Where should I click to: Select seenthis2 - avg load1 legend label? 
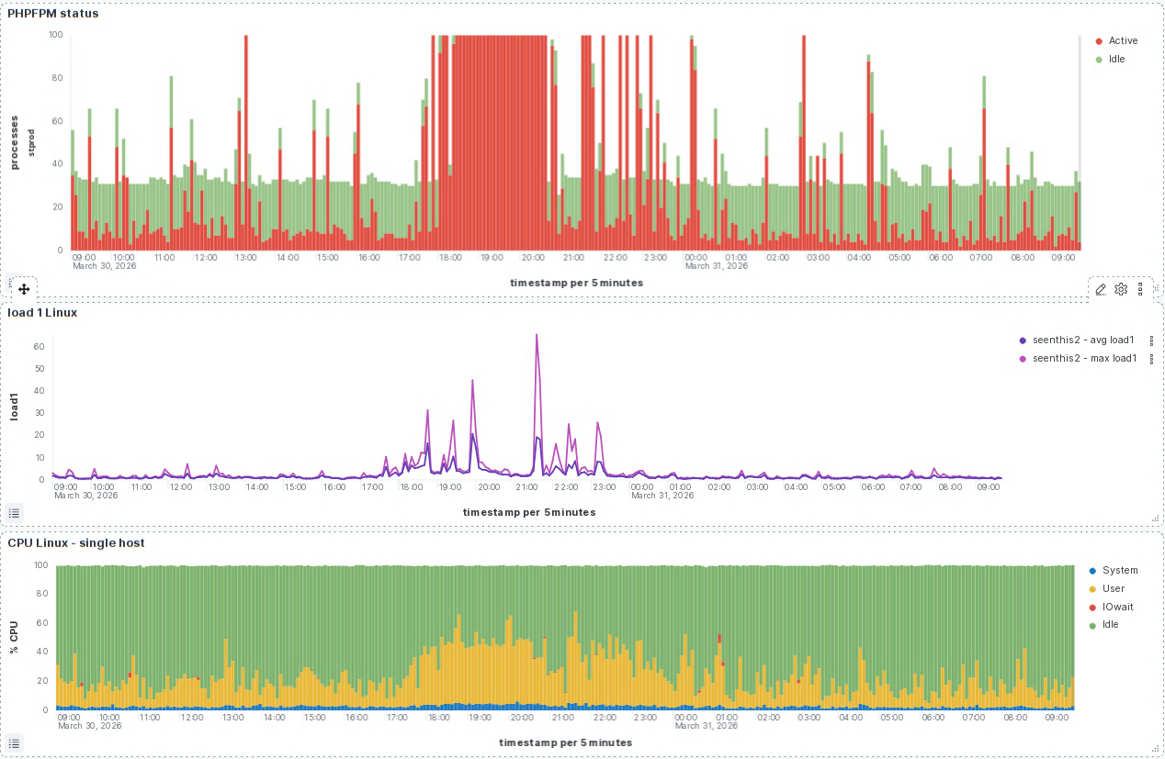click(x=1084, y=340)
